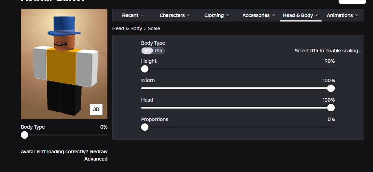Click the Head & Body breadcrumb link
This screenshot has width=373, height=172.
(x=127, y=28)
